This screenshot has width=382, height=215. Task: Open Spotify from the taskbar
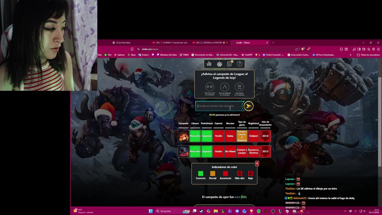pos(258,211)
